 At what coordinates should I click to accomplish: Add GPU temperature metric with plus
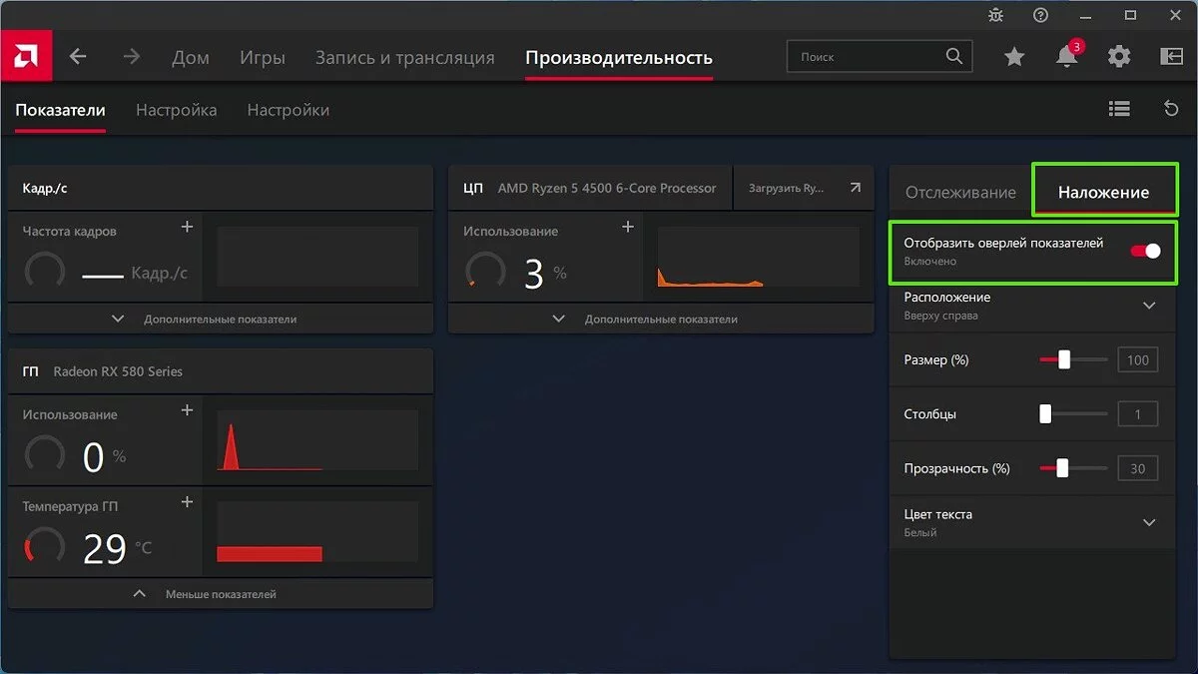pyautogui.click(x=187, y=502)
